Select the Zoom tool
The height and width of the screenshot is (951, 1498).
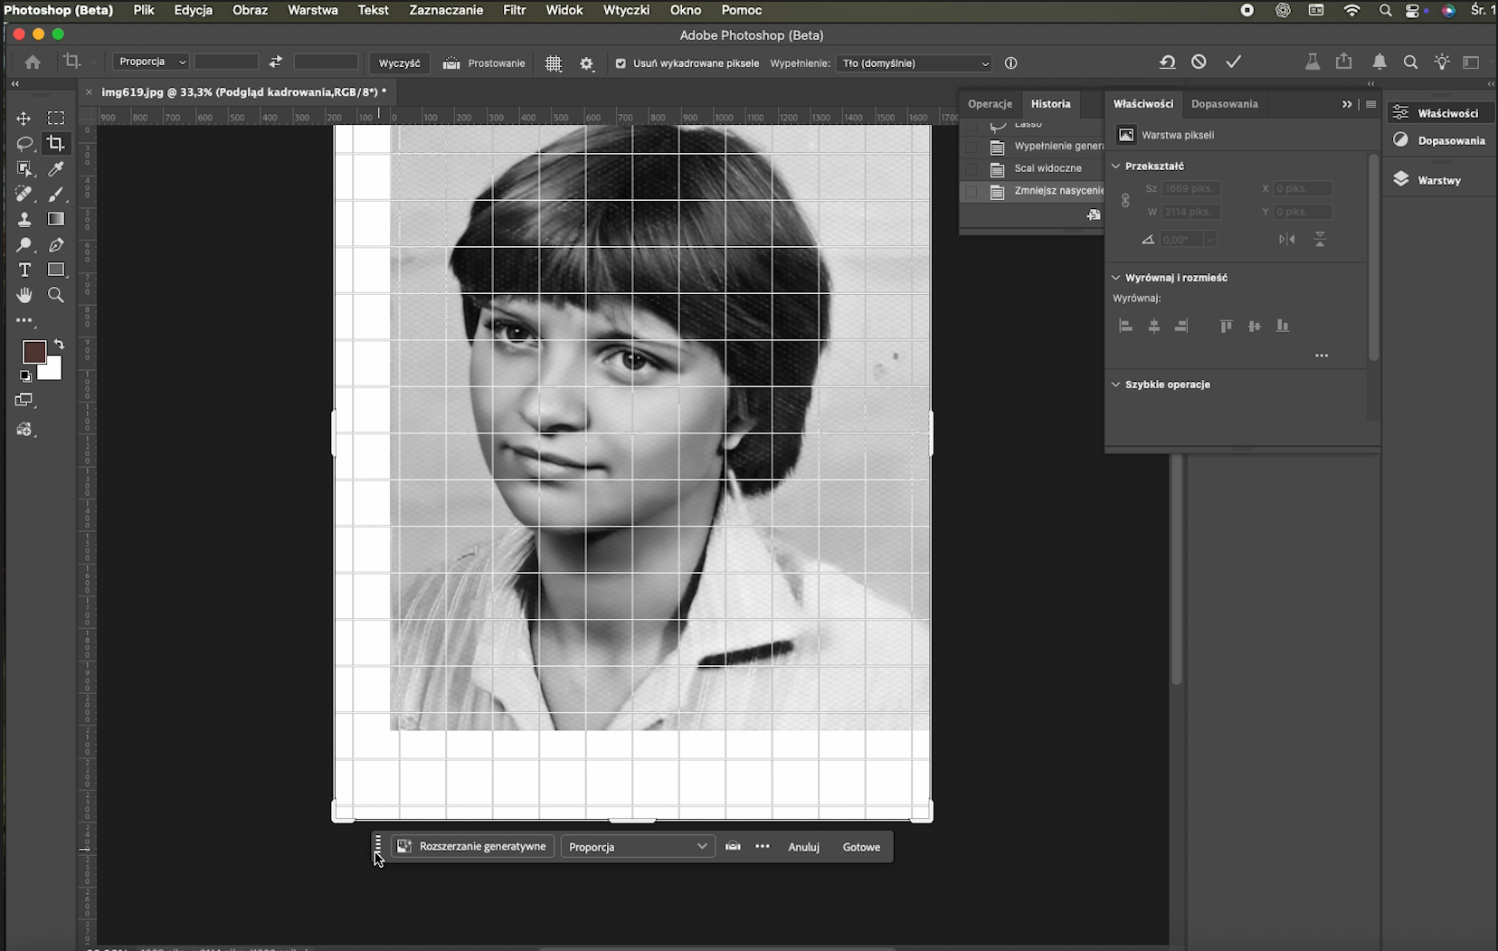click(x=56, y=295)
